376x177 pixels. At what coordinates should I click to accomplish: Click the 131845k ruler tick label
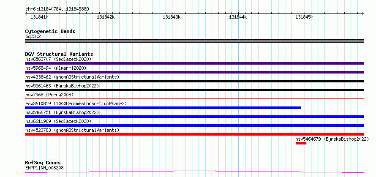click(x=304, y=17)
